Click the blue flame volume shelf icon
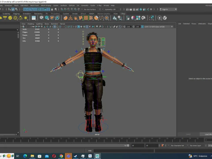This screenshot has width=212, height=159. tap(57, 18)
